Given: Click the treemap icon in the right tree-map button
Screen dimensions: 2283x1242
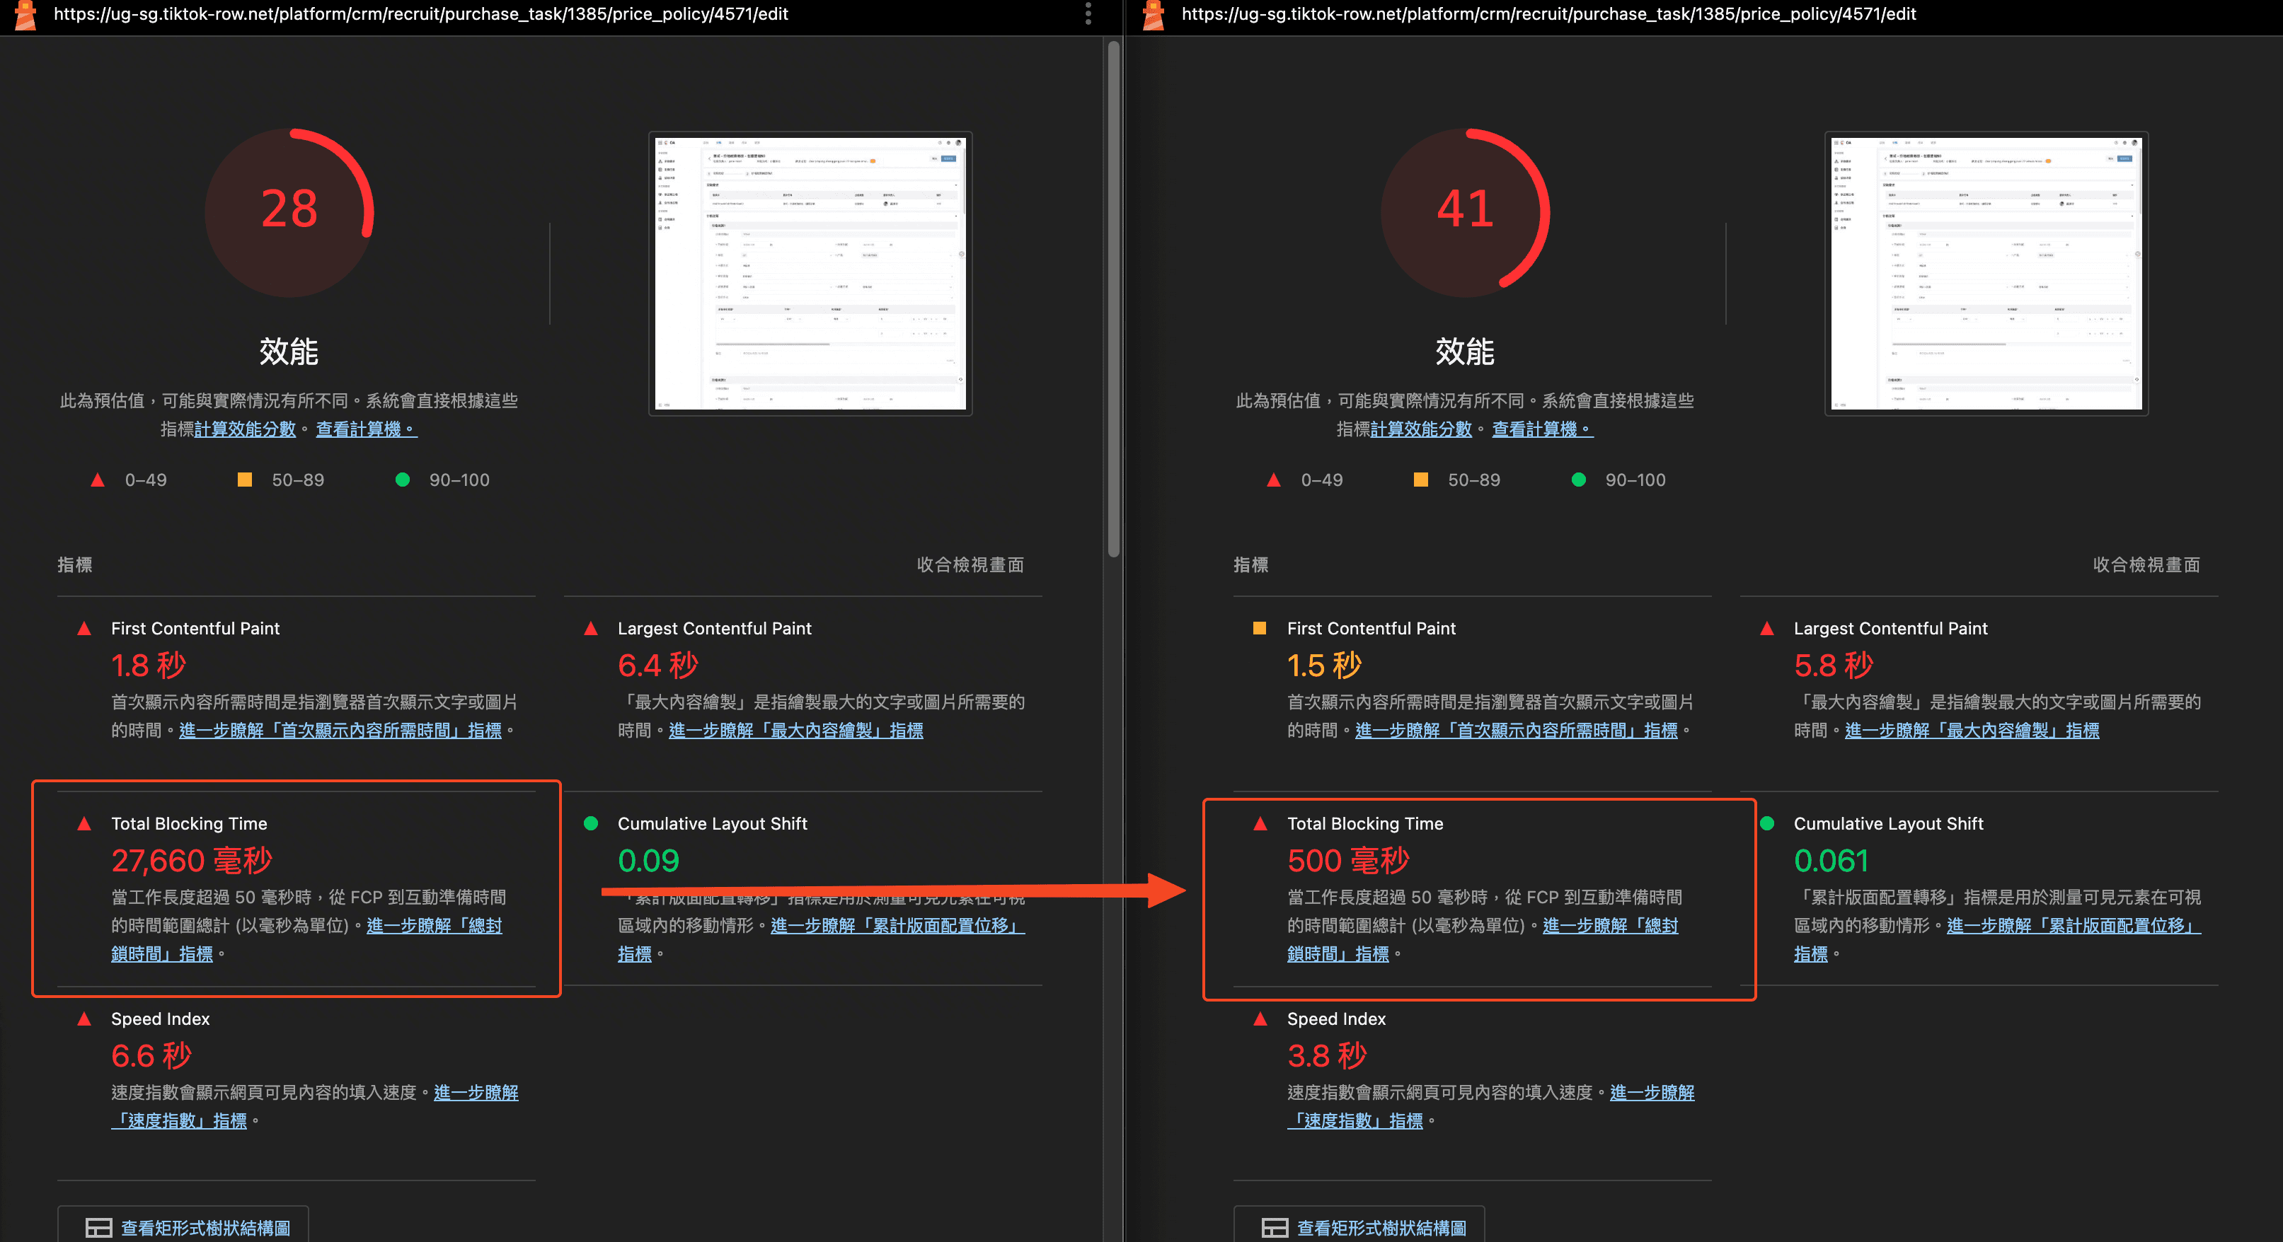Looking at the screenshot, I should [1275, 1229].
